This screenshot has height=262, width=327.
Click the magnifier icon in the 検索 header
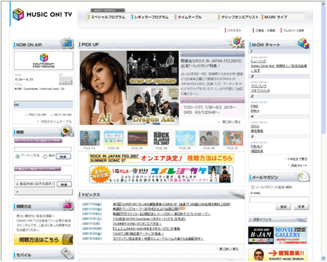pos(67,131)
